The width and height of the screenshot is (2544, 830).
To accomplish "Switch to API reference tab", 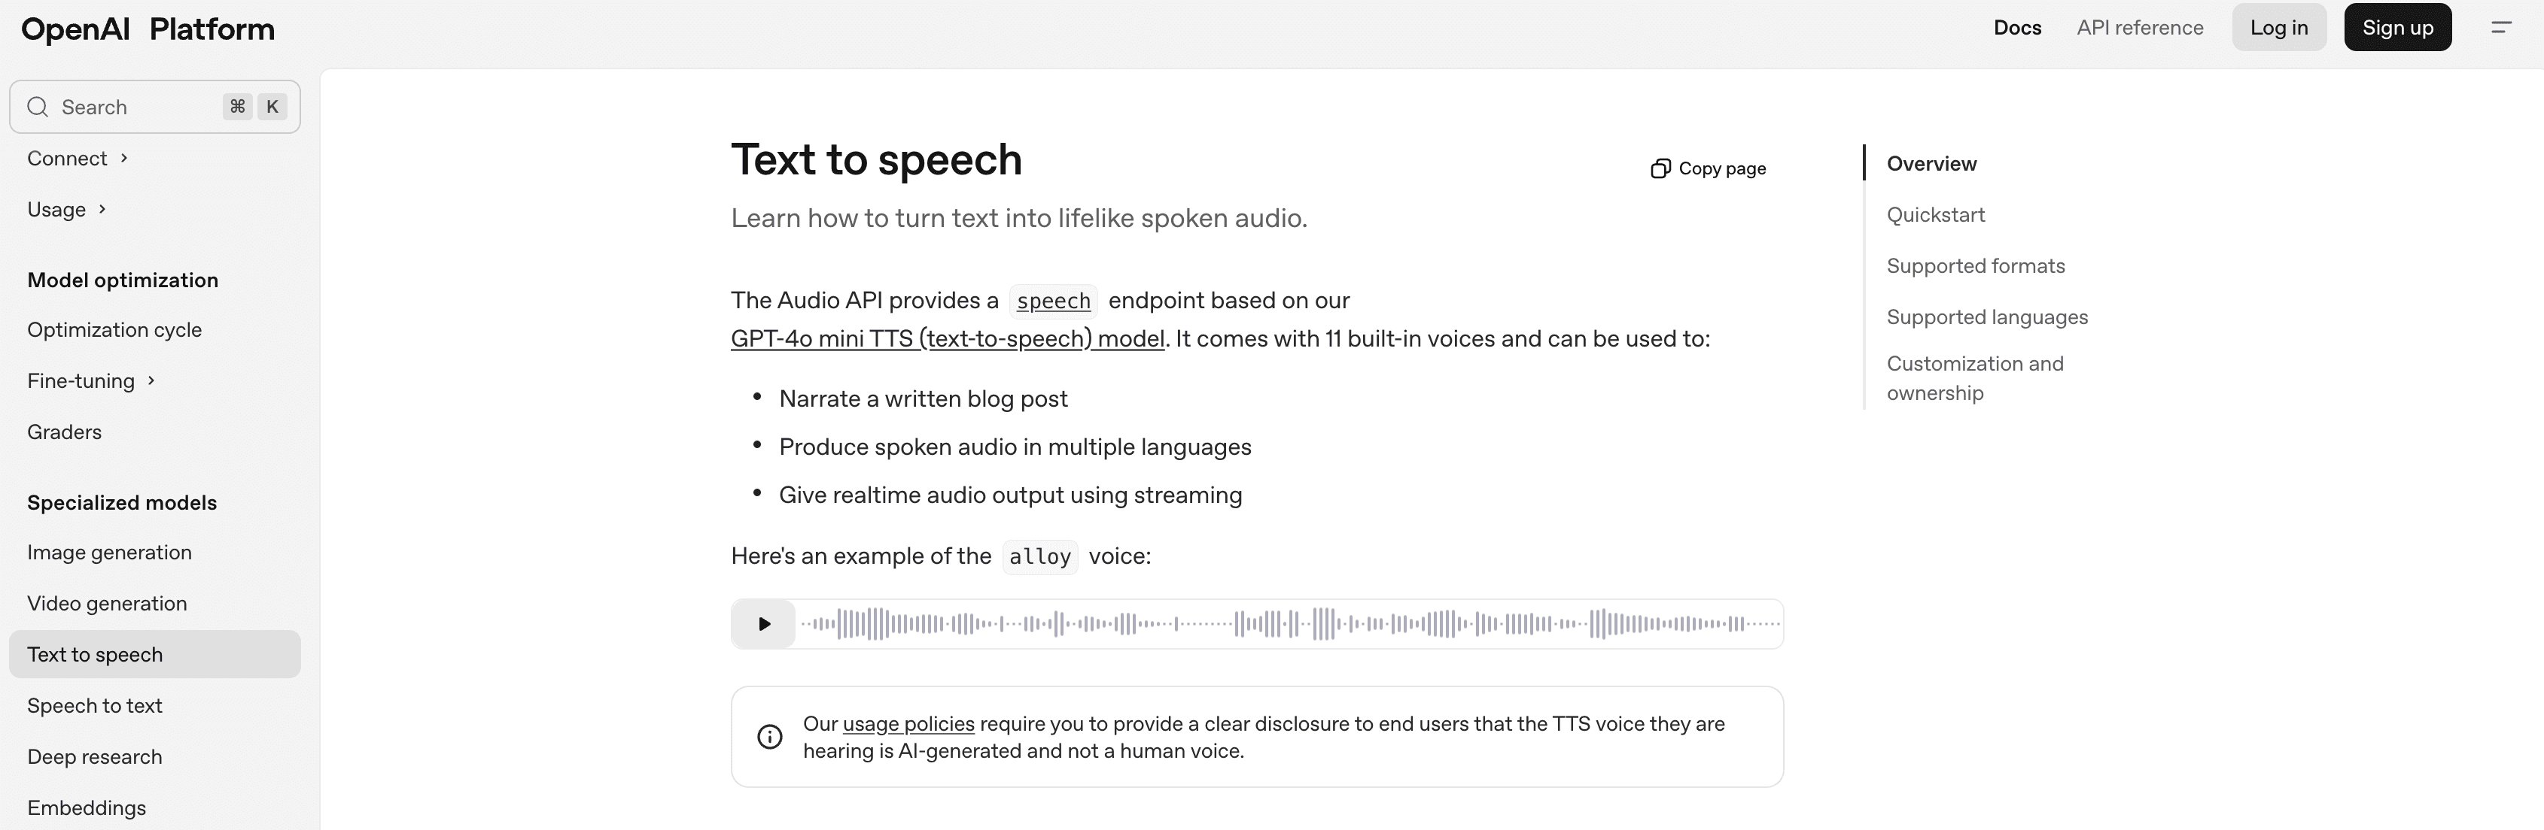I will (2139, 28).
